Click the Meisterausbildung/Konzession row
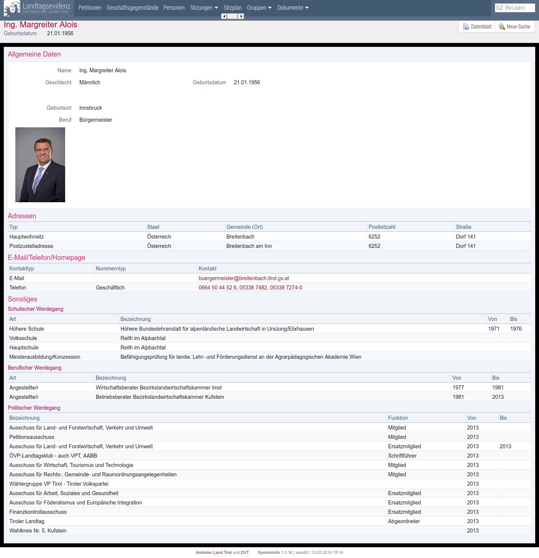Viewport: 539px width, 558px height. point(269,357)
